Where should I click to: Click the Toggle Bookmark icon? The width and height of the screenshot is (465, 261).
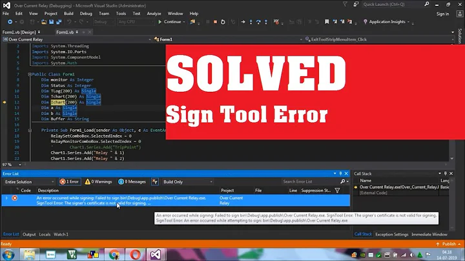point(327,22)
